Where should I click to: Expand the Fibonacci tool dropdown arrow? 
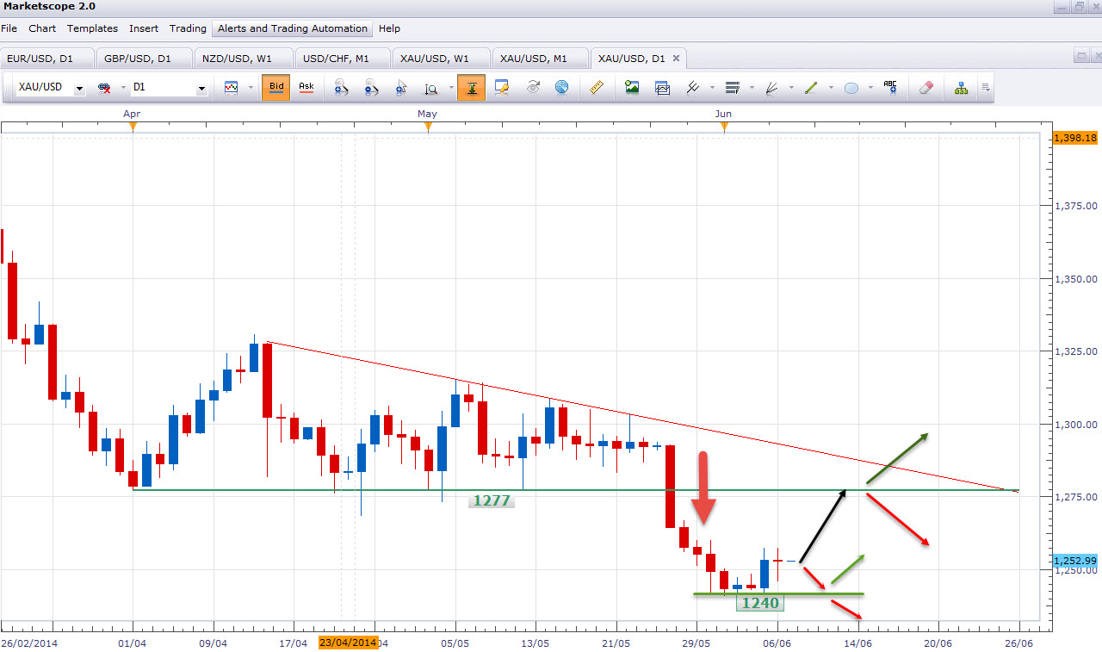[752, 88]
